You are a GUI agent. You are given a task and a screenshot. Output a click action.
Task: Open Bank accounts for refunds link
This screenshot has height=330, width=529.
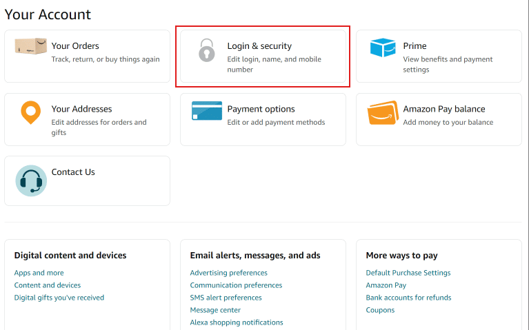pos(408,298)
